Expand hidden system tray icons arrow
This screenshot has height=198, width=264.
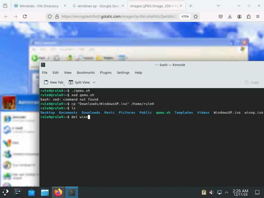tap(227, 192)
